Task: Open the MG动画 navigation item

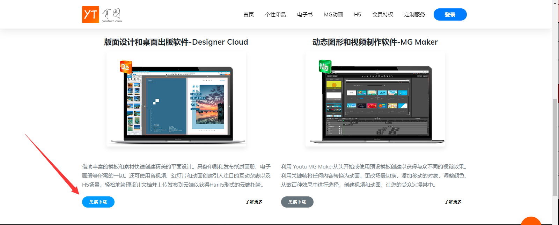Action: point(333,15)
